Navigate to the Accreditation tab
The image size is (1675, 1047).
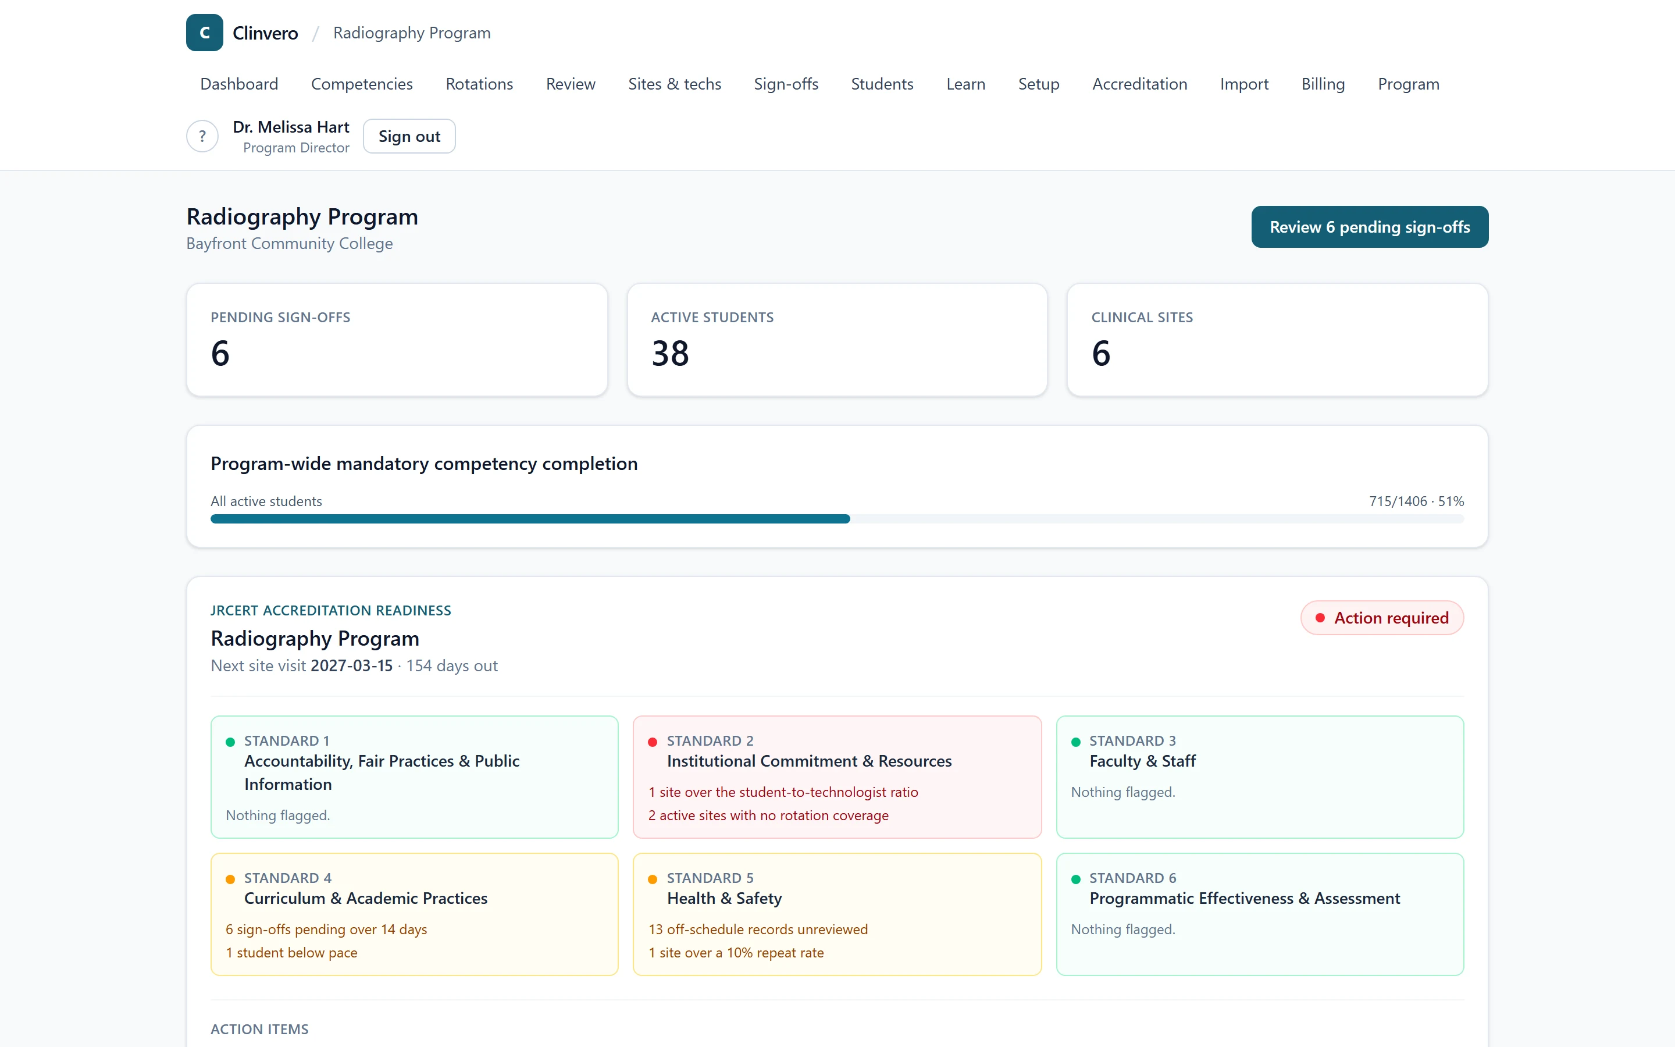(x=1139, y=84)
